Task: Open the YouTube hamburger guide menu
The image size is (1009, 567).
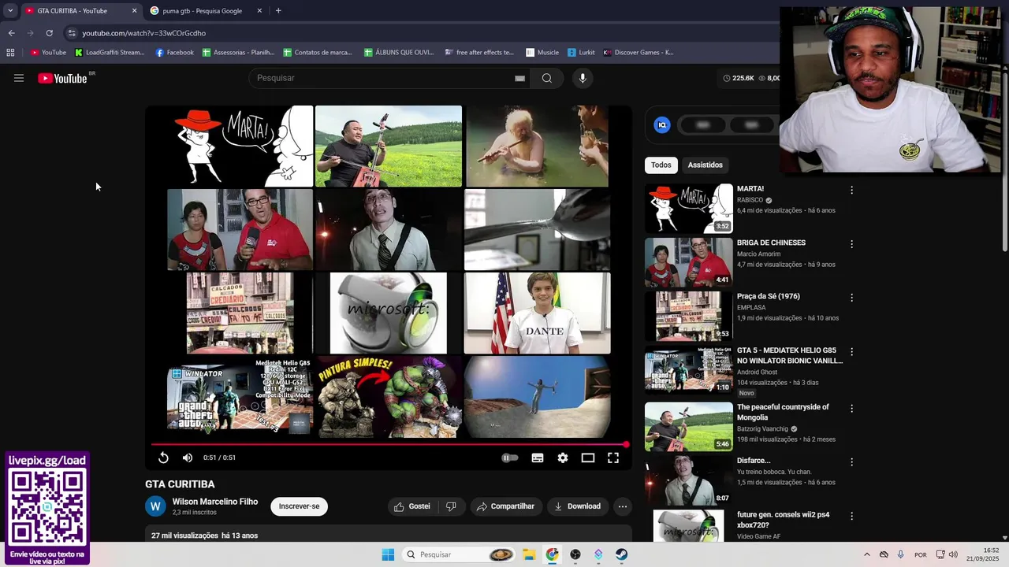Action: pos(19,78)
